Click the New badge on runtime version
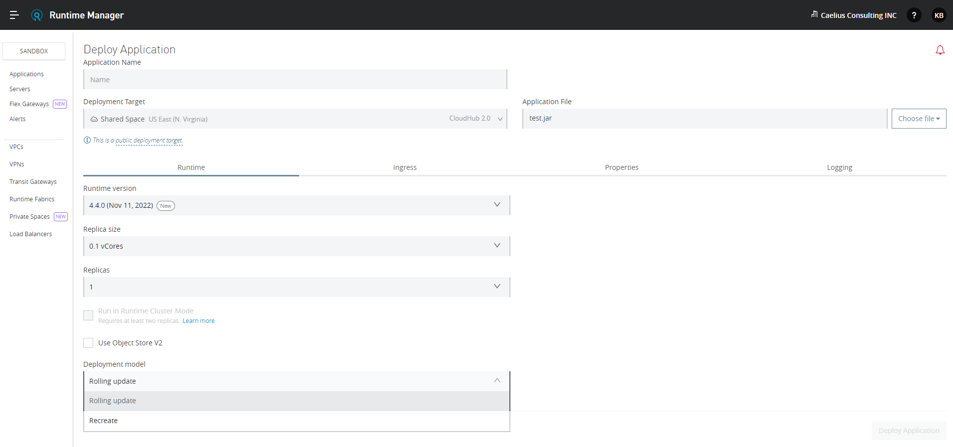The image size is (953, 447). (165, 206)
